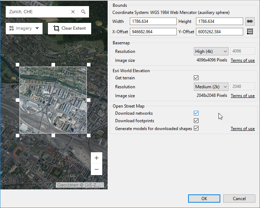This screenshot has height=208, width=260.
Task: Click the X-Offset input field
Action: [153, 32]
